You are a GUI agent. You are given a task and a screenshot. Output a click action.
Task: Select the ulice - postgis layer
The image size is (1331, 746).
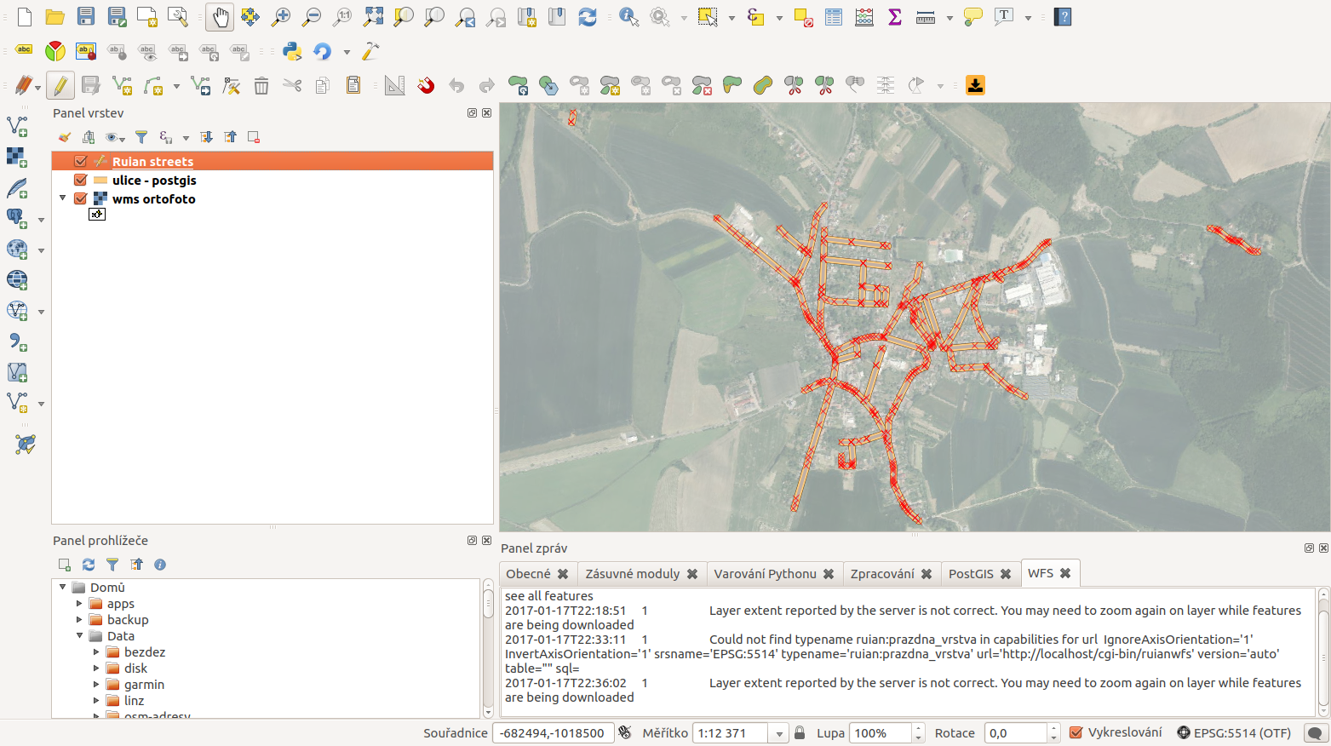pos(154,180)
